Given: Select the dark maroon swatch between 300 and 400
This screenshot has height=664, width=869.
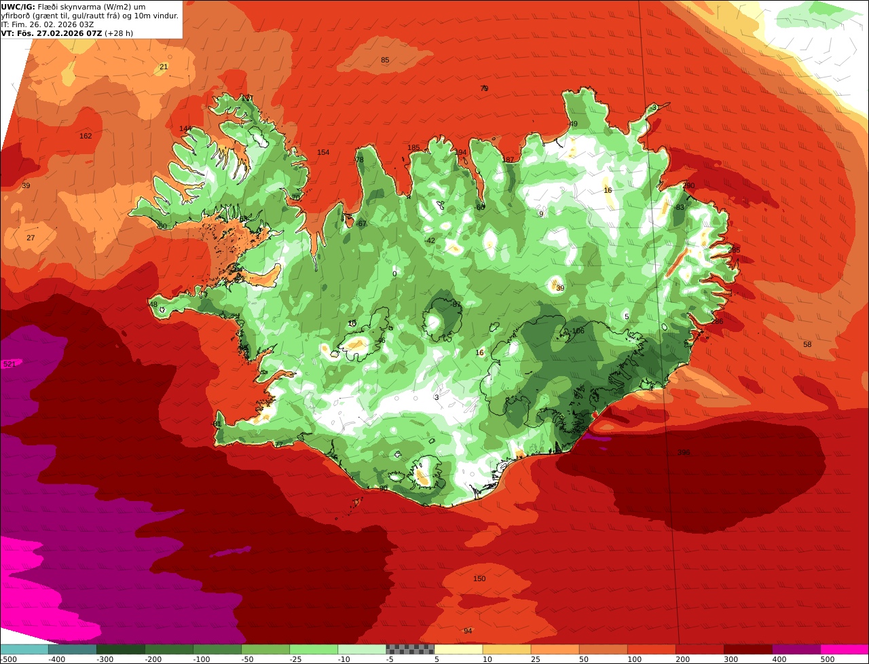Looking at the screenshot, I should click(x=747, y=649).
